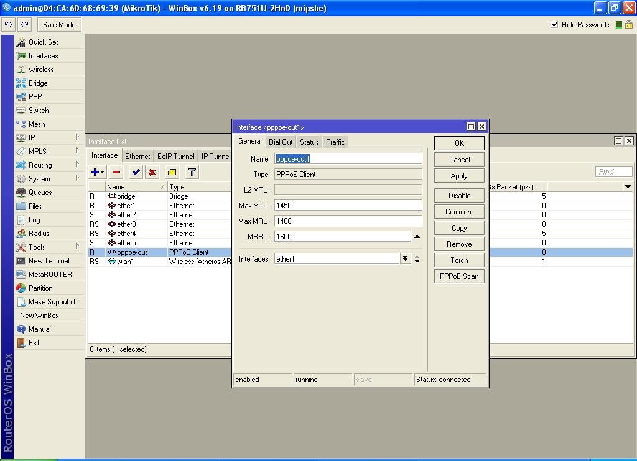The height and width of the screenshot is (461, 637).
Task: Open the column dropdown at the Interface List right edge
Action: (628, 186)
